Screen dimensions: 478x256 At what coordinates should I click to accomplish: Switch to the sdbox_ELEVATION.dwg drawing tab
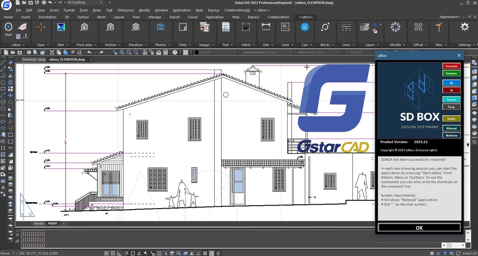click(66, 59)
